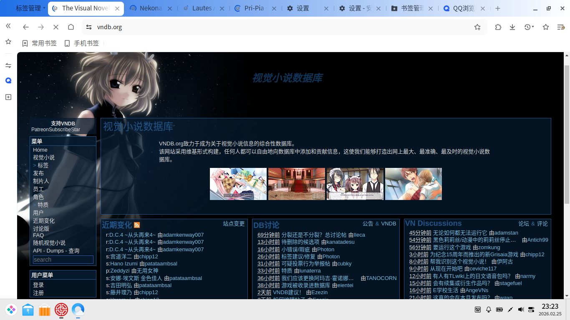This screenshot has height=320, width=570.
Task: Switch to the 书签管理 tab
Action: click(412, 8)
